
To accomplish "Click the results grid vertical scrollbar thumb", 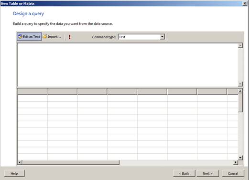I will 240,103.
